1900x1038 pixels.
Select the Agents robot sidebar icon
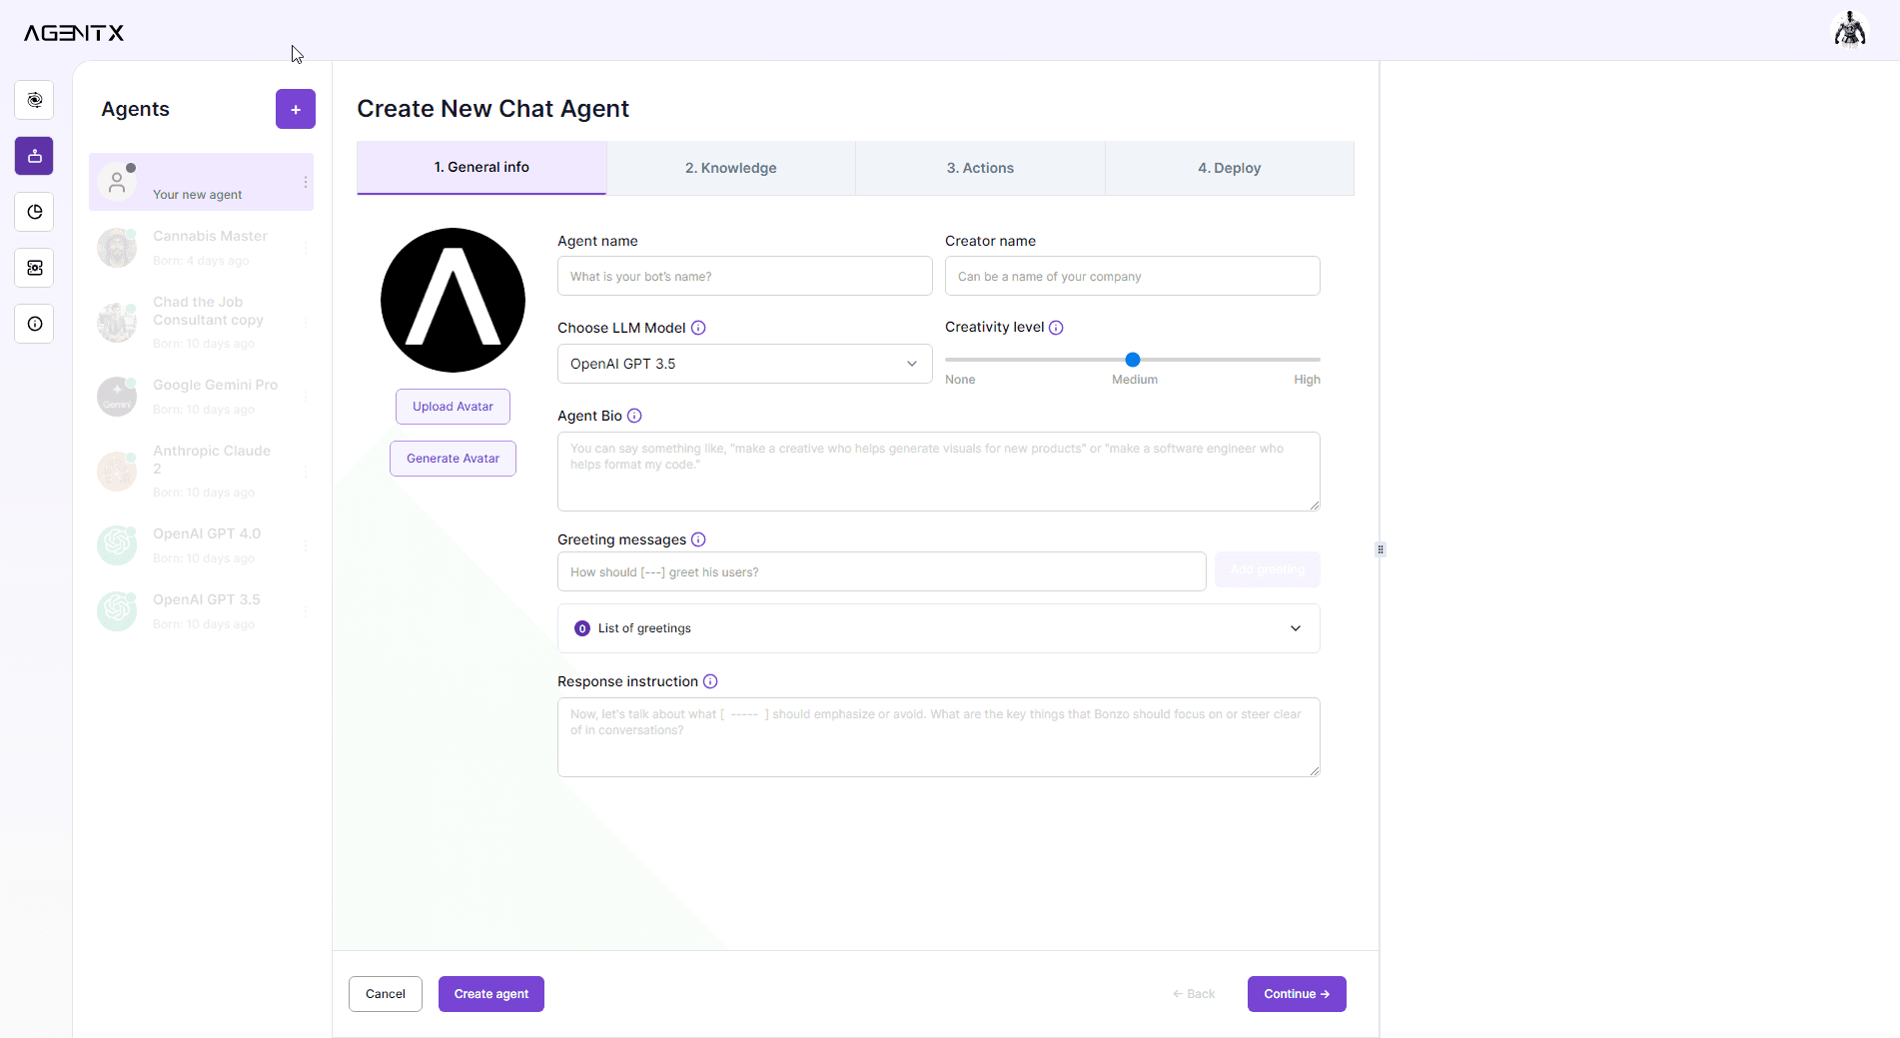[35, 156]
